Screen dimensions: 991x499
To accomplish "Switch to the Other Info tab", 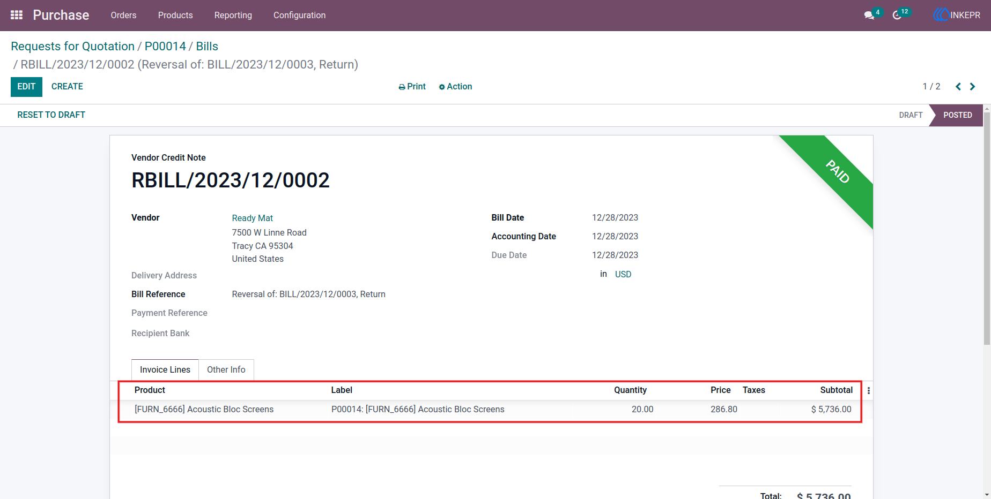I will click(226, 370).
